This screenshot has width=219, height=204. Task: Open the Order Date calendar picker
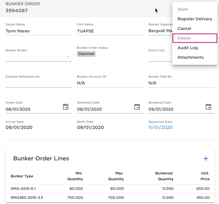click(x=66, y=107)
